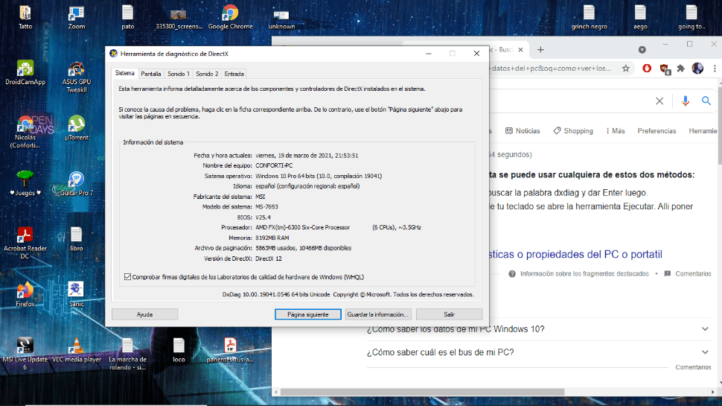Start voice search with microphone icon
The width and height of the screenshot is (722, 406).
[686, 101]
